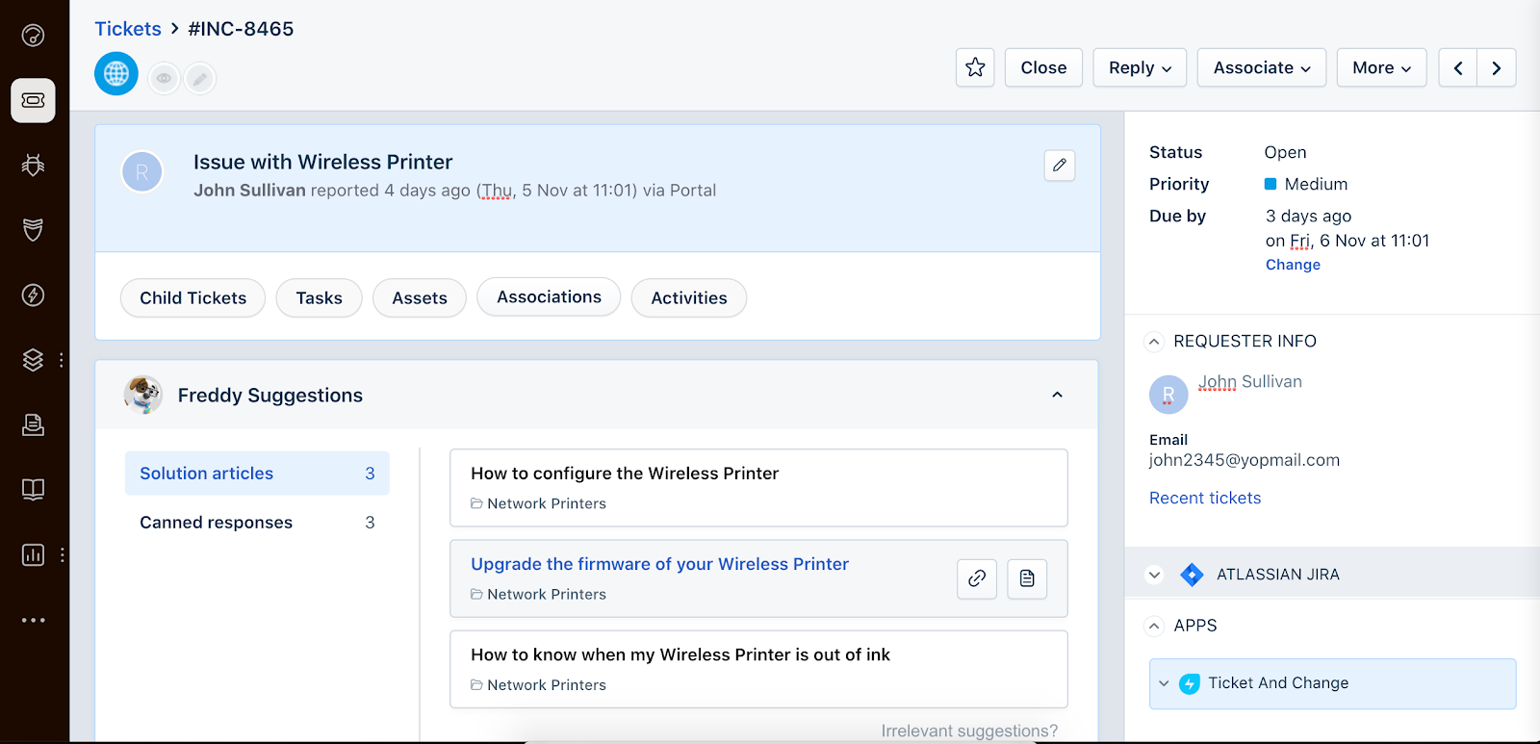Expand the Ticket And Change app

click(x=1164, y=683)
